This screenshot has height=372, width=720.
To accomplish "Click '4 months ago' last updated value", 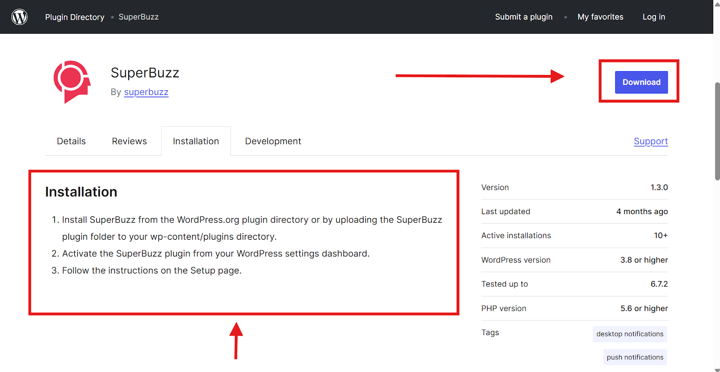I will [642, 211].
